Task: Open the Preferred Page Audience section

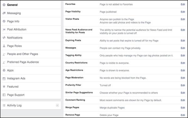Action: pos(31,62)
